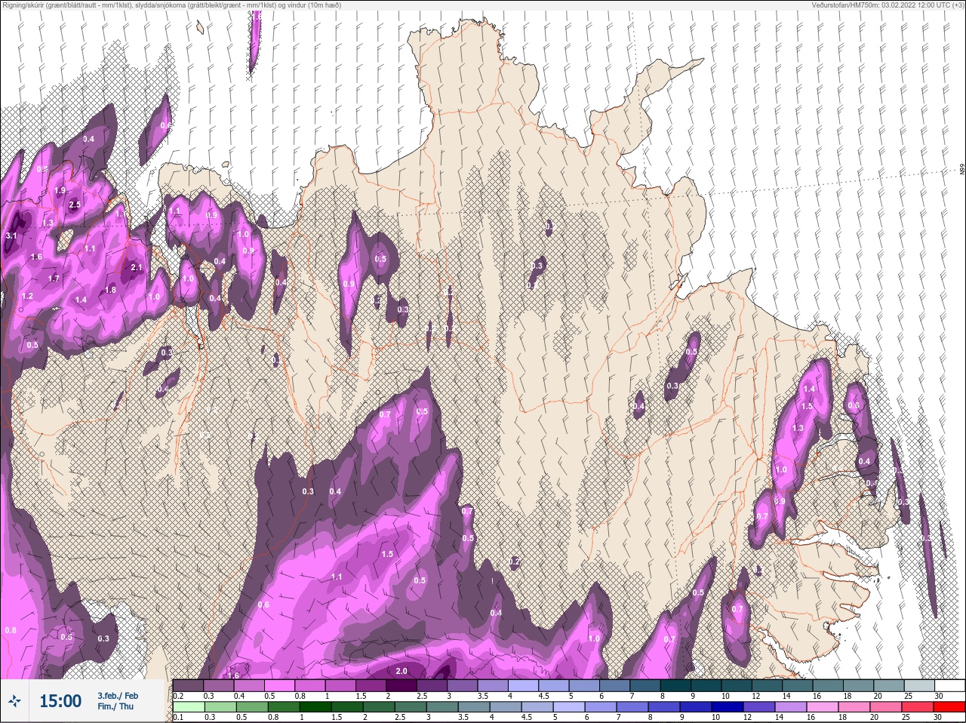This screenshot has width=966, height=723.
Task: Click the darkest purple 2 swatch in upper legend
Action: click(401, 685)
